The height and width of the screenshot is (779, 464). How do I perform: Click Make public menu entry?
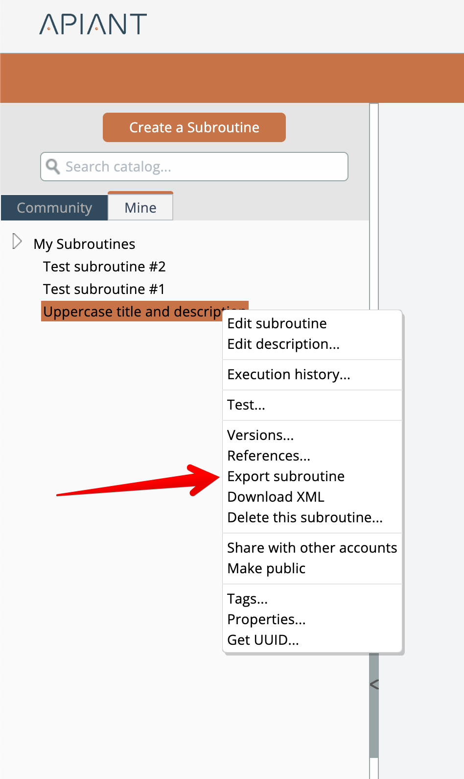coord(266,568)
